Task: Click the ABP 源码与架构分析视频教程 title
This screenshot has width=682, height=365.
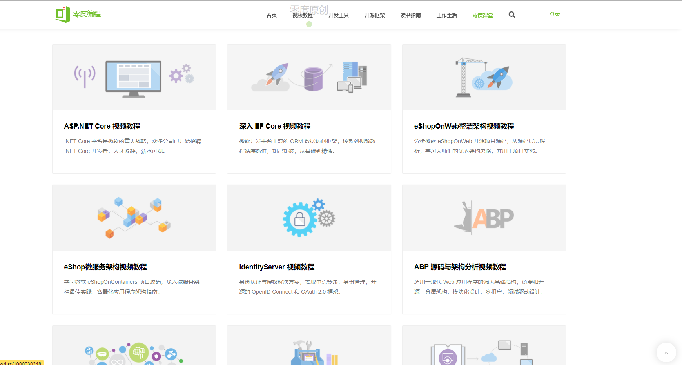Action: 460,267
